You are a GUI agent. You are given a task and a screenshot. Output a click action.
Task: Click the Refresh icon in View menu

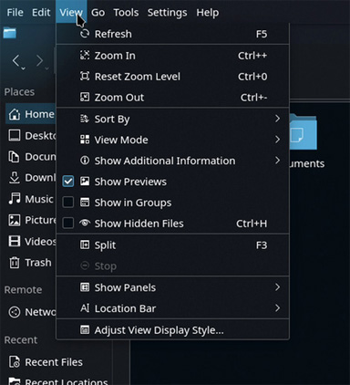click(85, 34)
